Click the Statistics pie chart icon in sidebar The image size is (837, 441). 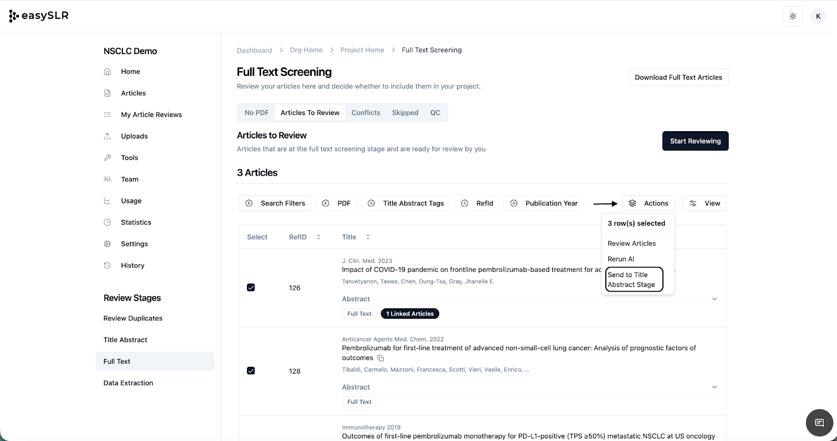107,222
